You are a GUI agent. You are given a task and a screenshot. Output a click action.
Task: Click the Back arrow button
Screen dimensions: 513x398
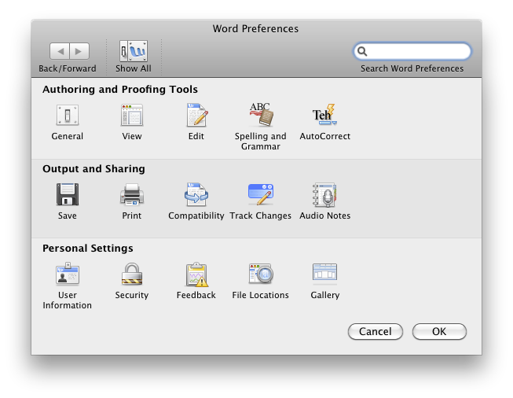click(60, 52)
